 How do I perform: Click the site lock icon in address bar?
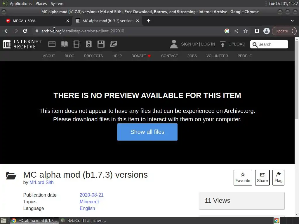(37, 31)
